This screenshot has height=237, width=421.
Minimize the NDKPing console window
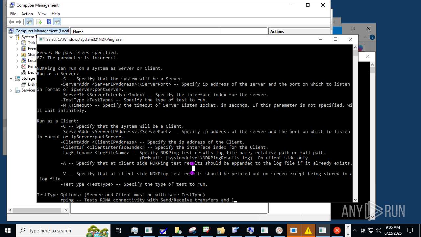pos(321,39)
